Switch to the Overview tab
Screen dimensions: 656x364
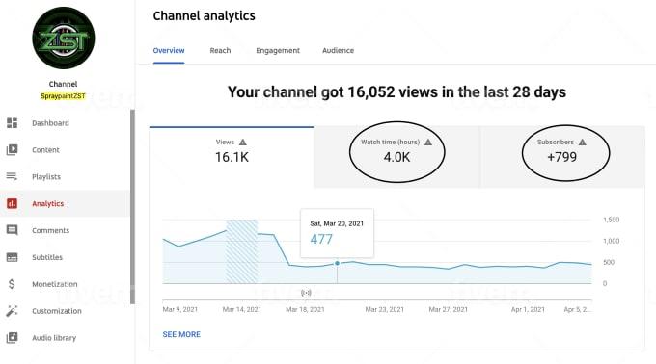coord(169,50)
